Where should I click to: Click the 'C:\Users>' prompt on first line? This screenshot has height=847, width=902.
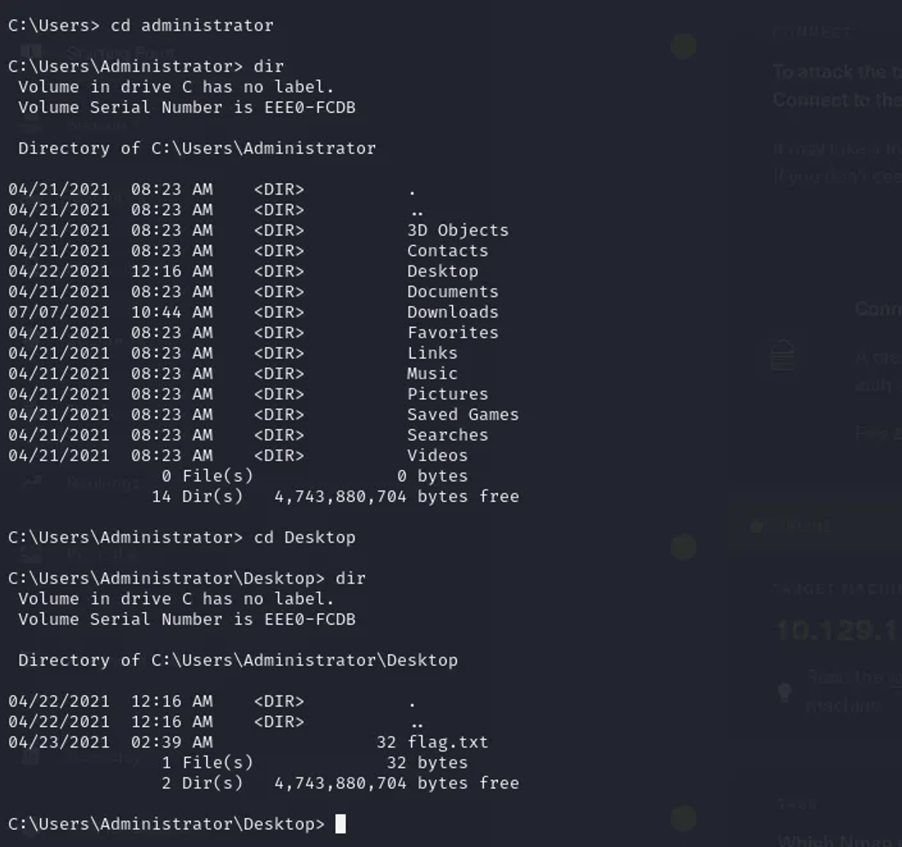(54, 25)
